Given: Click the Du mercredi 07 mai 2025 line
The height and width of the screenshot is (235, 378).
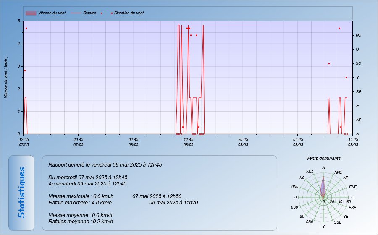Looking at the screenshot, I should [x=88, y=178].
